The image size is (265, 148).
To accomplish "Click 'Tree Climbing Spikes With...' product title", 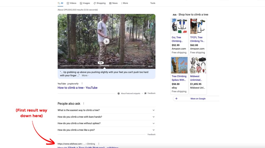I will click(x=179, y=78).
